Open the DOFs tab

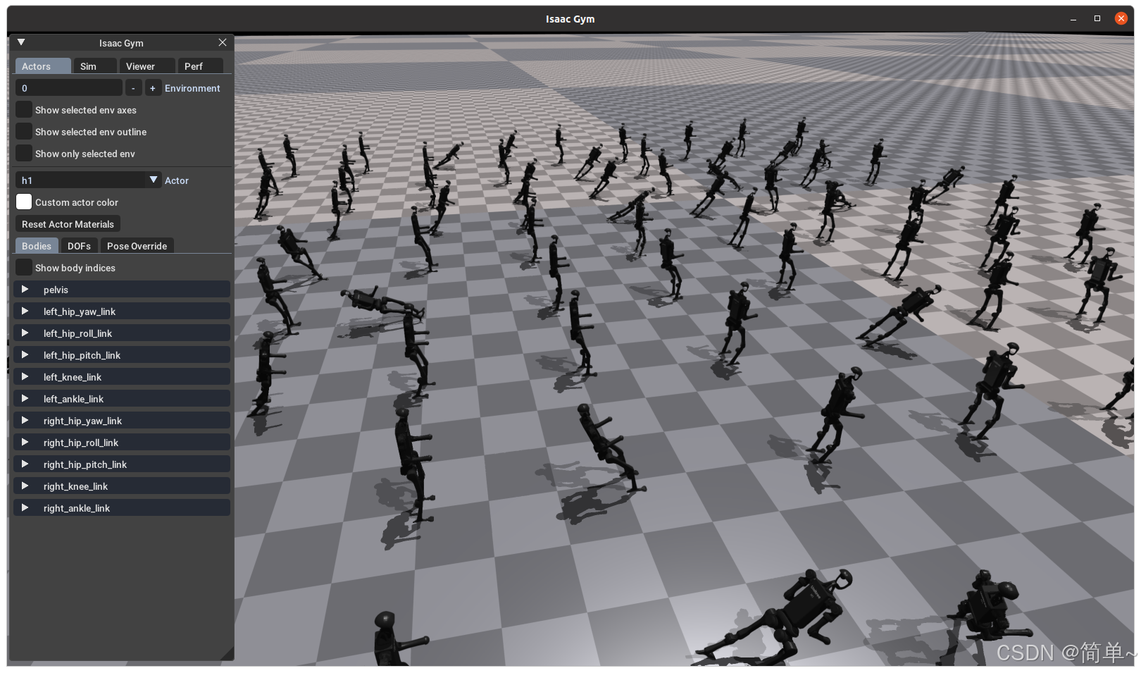tap(79, 246)
